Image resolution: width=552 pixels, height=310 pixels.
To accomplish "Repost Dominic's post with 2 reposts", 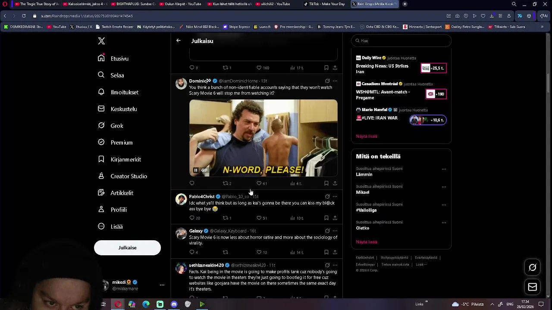I will tap(227, 183).
